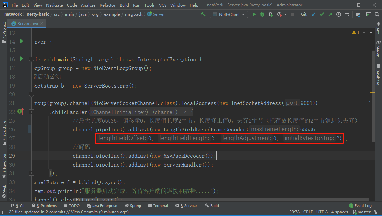This screenshot has height=216, width=382.
Task: Click the Profiler run icon
Action: [279, 14]
